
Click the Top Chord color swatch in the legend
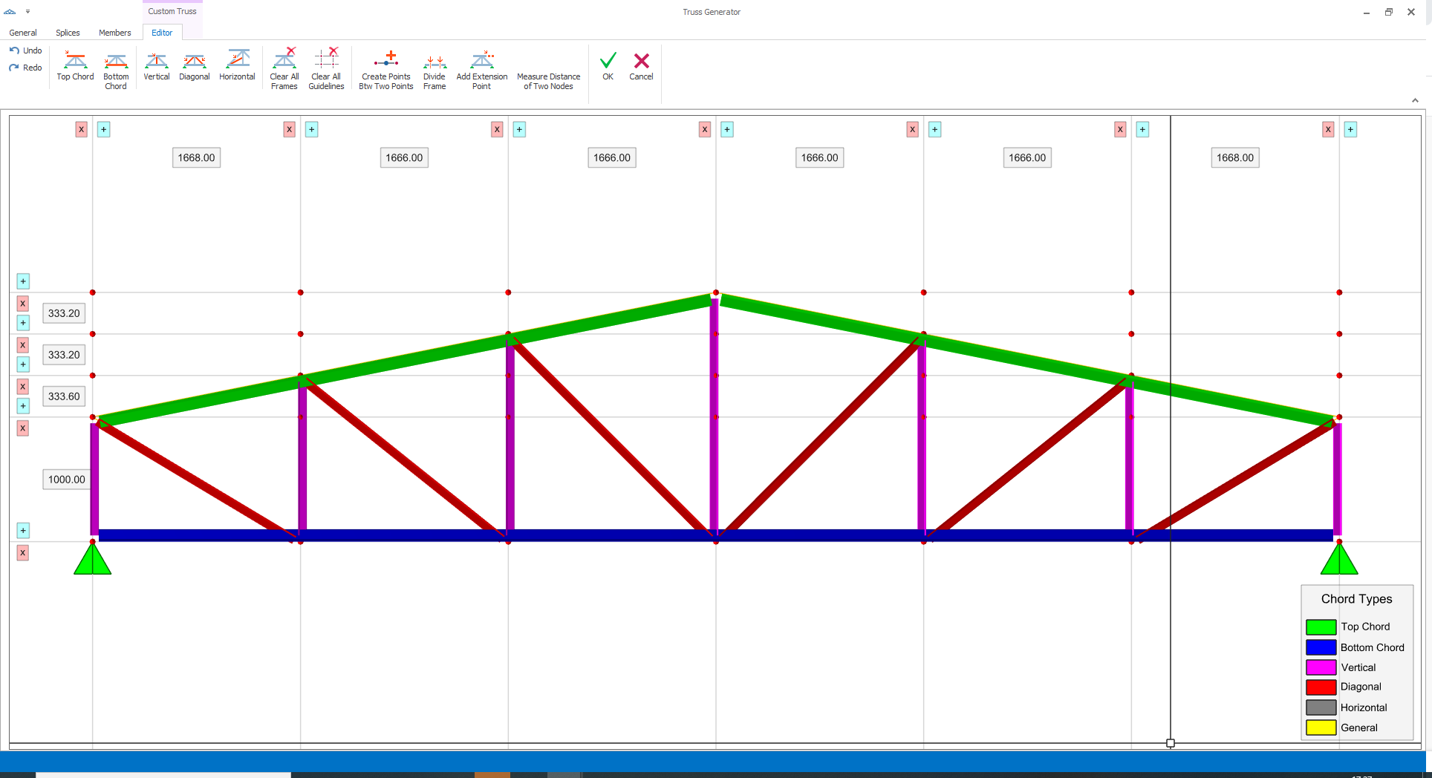click(1321, 627)
